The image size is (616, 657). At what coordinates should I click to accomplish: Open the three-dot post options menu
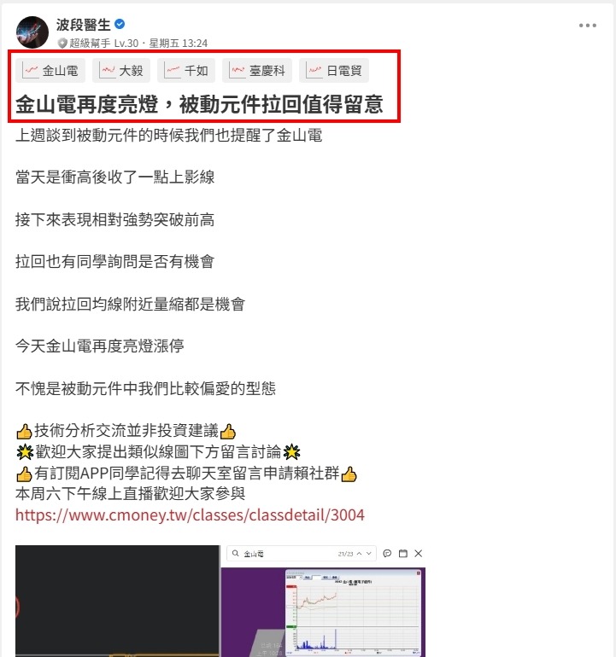(587, 26)
